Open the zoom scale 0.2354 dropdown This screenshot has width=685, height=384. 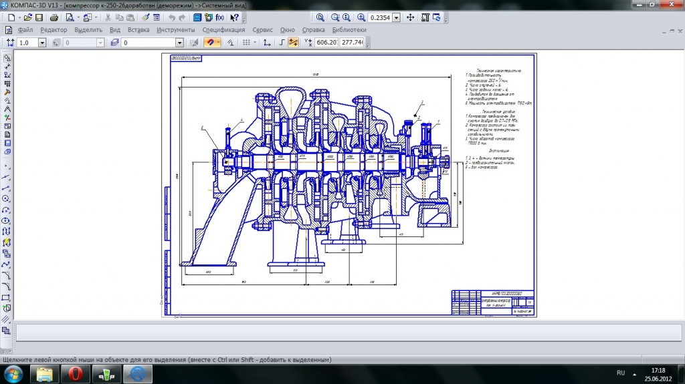397,17
